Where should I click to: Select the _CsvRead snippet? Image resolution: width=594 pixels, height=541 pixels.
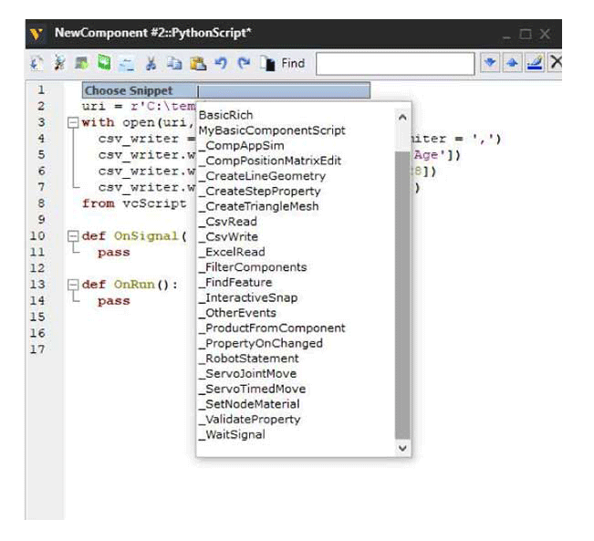[x=231, y=222]
